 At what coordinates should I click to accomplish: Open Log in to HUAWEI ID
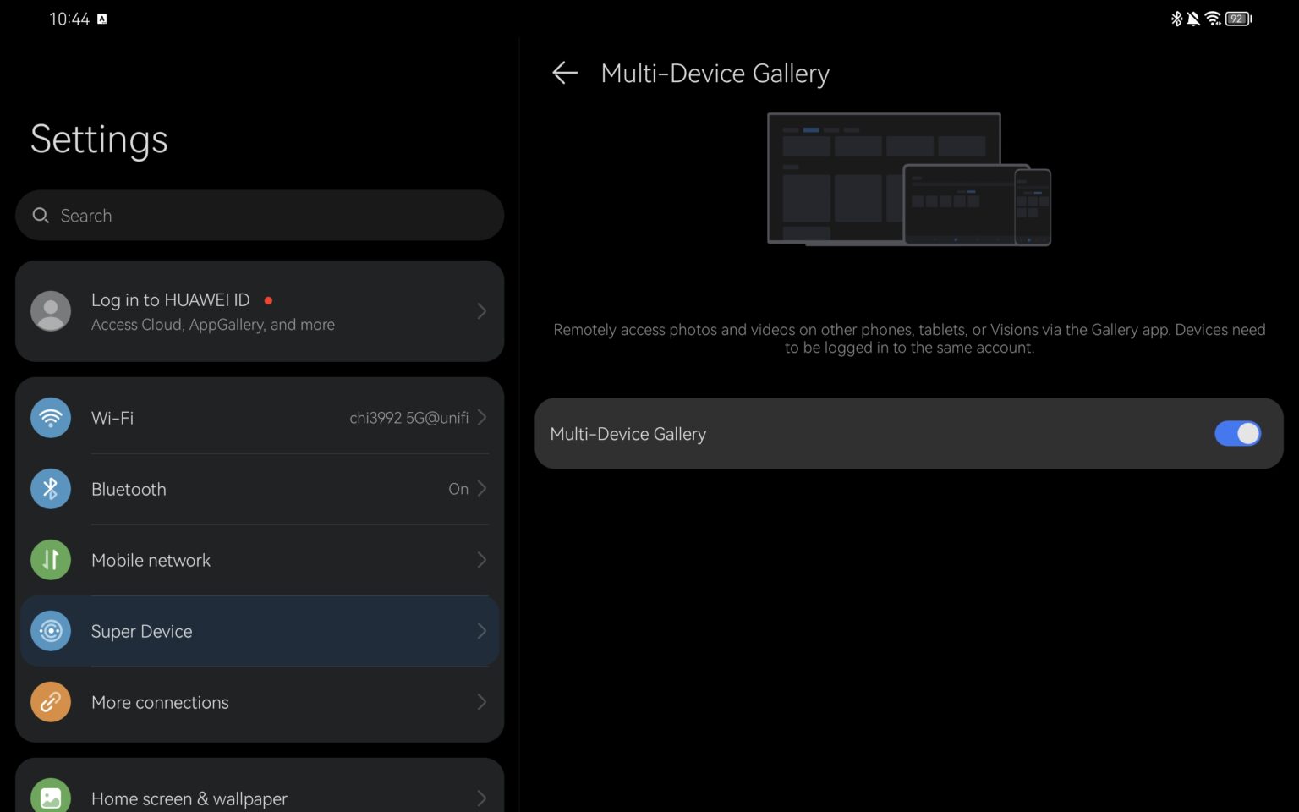pos(260,311)
